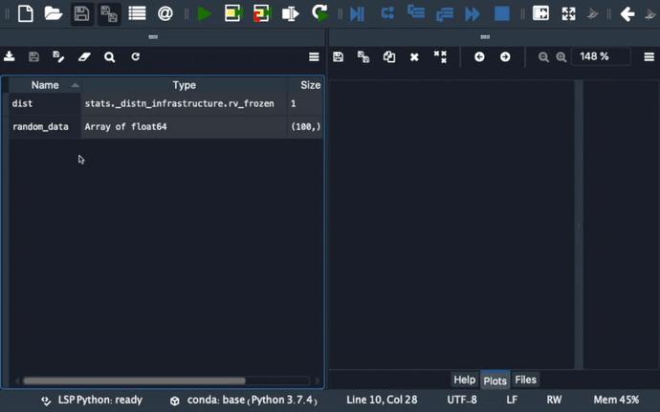Switch to the Files tab

pos(526,379)
